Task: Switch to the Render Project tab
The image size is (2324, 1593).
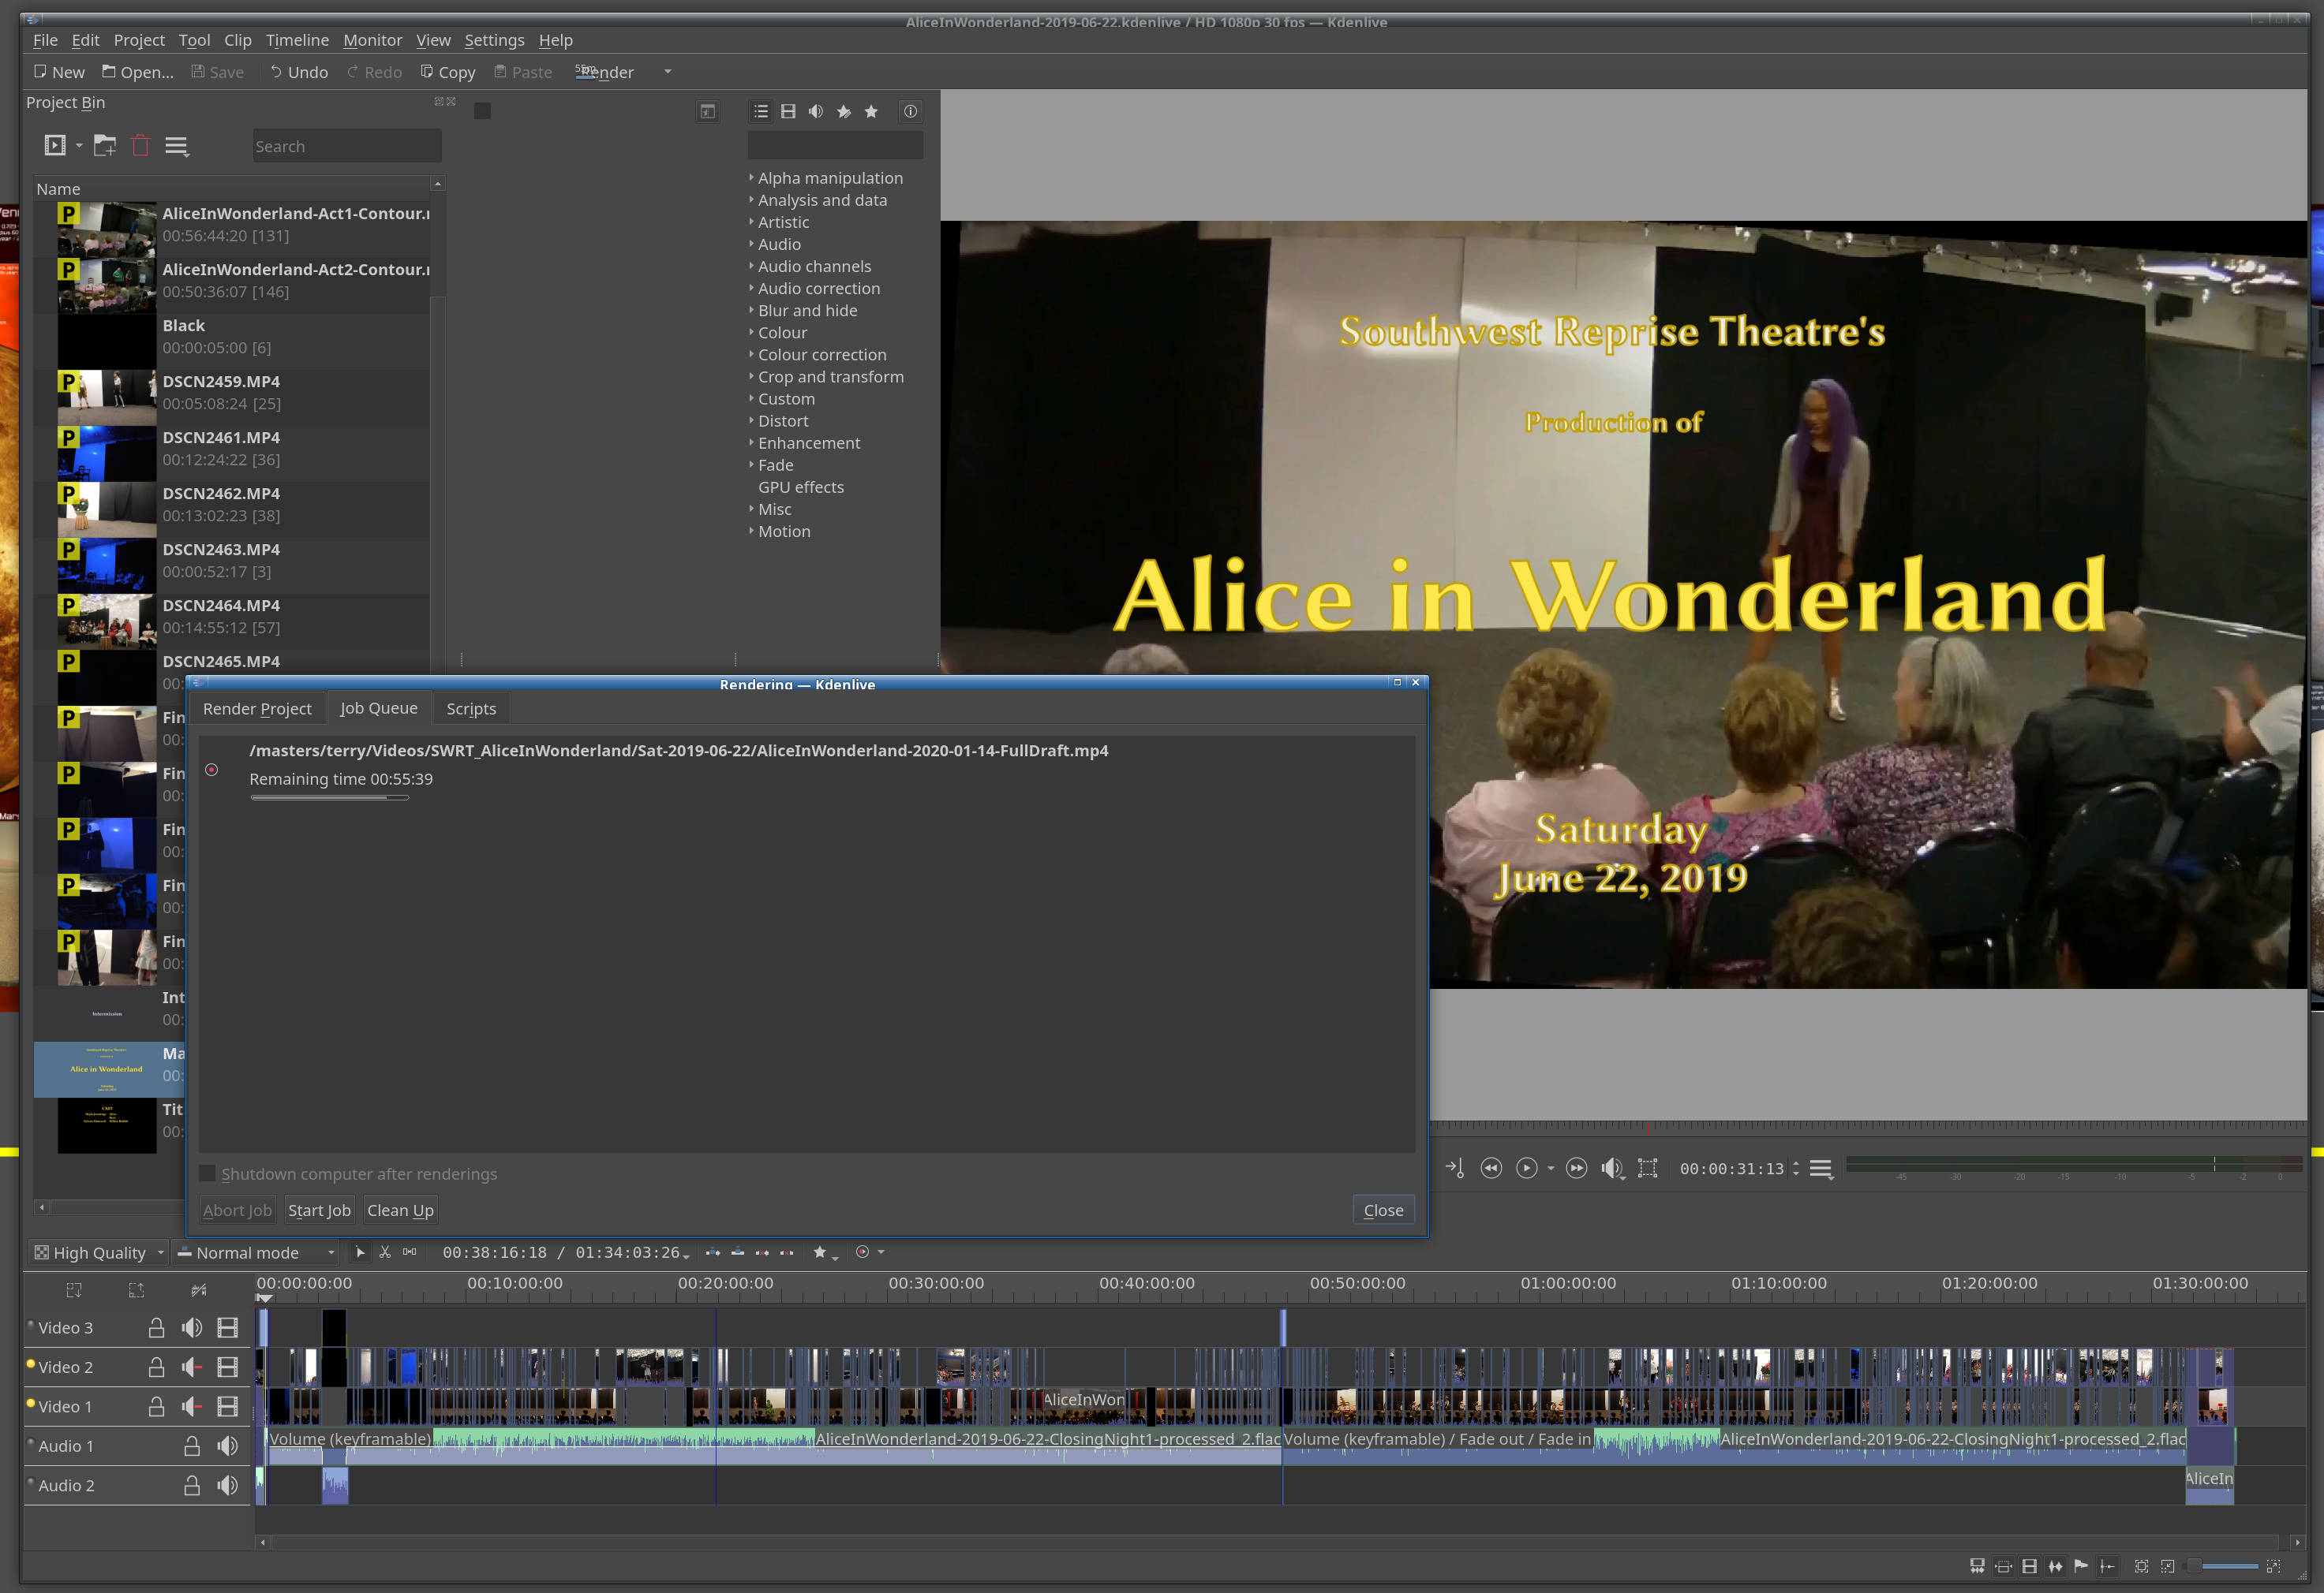Action: (257, 708)
